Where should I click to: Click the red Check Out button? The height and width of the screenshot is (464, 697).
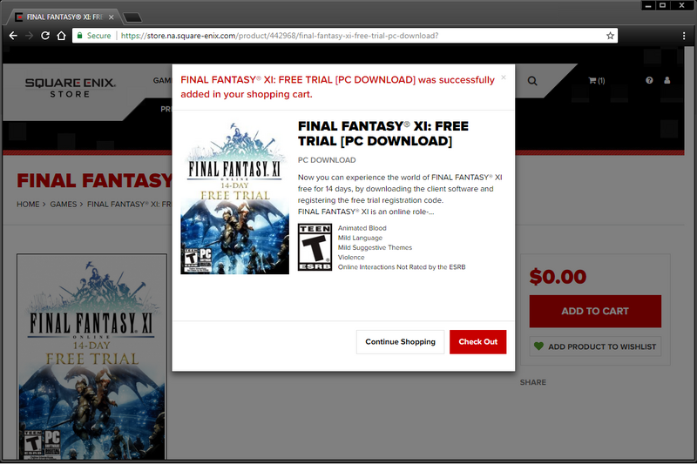coord(477,342)
